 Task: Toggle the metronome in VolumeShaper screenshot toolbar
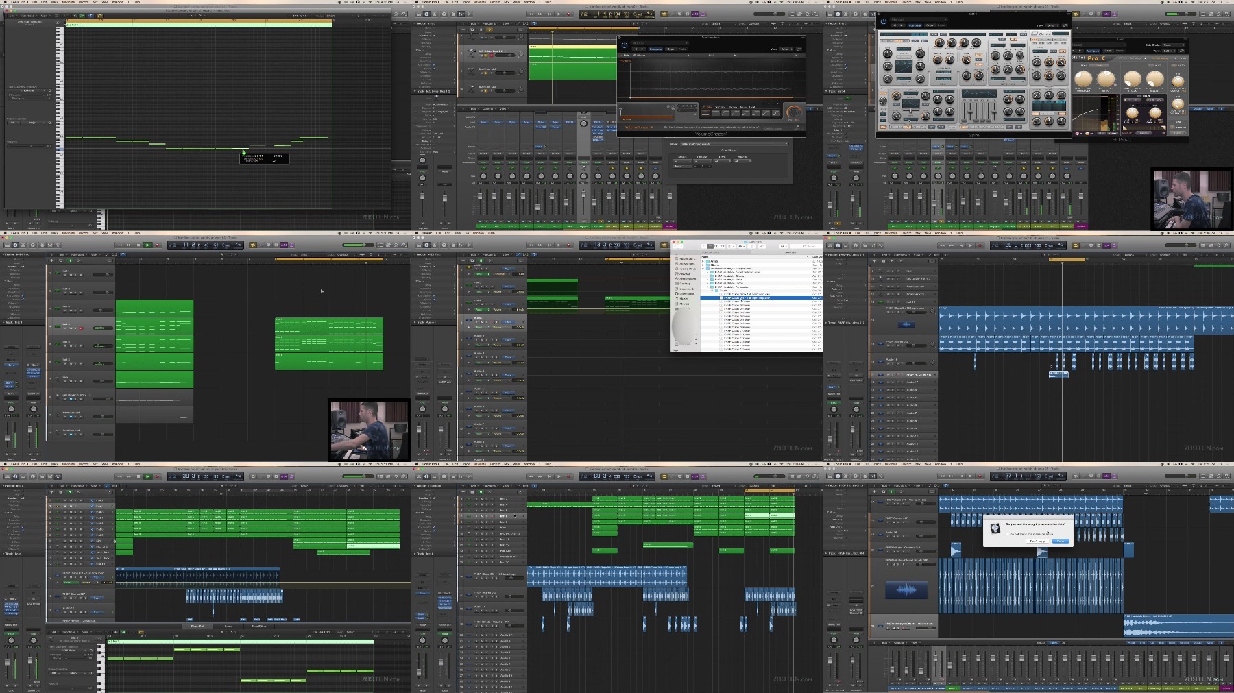703,14
